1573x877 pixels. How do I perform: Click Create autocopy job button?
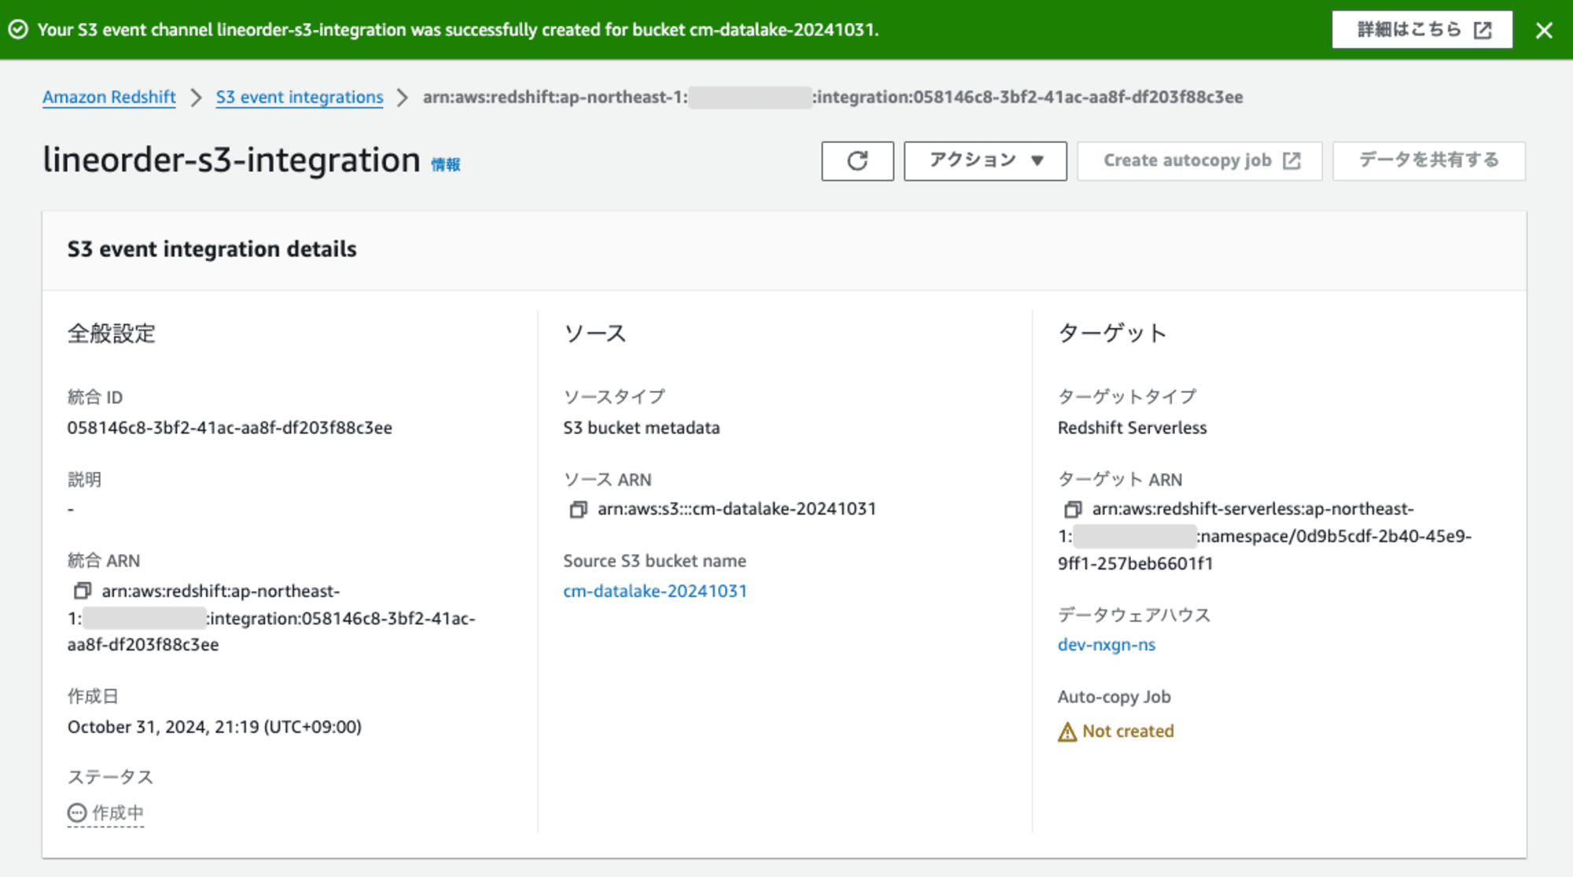coord(1199,161)
